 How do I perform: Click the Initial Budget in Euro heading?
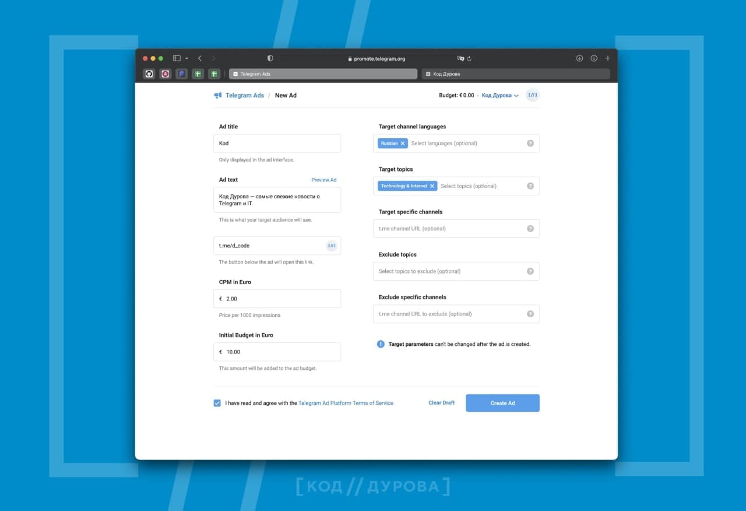[246, 335]
